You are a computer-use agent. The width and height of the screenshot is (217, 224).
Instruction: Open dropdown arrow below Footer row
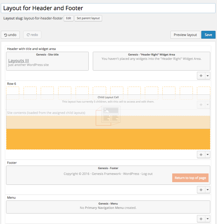[208, 190]
